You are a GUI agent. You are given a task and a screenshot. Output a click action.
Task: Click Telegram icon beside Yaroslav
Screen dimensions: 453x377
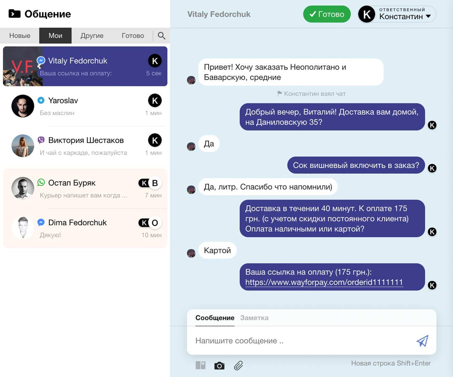(41, 100)
